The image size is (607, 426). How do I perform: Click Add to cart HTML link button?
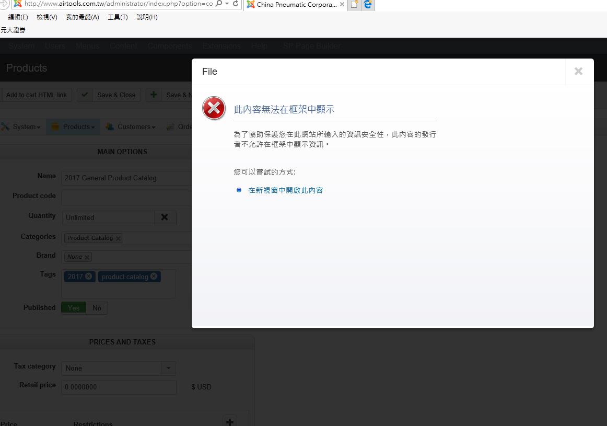(37, 95)
